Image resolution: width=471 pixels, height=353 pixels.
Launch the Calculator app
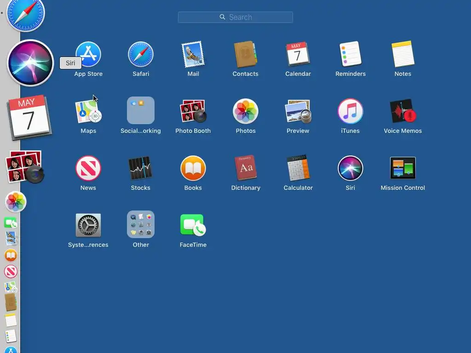[298, 167]
